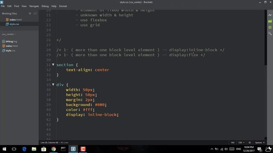Click the 'Line 29, Column 68' status text
Image resolution: width=273 pixels, height=153 pixels.
[x=49, y=143]
